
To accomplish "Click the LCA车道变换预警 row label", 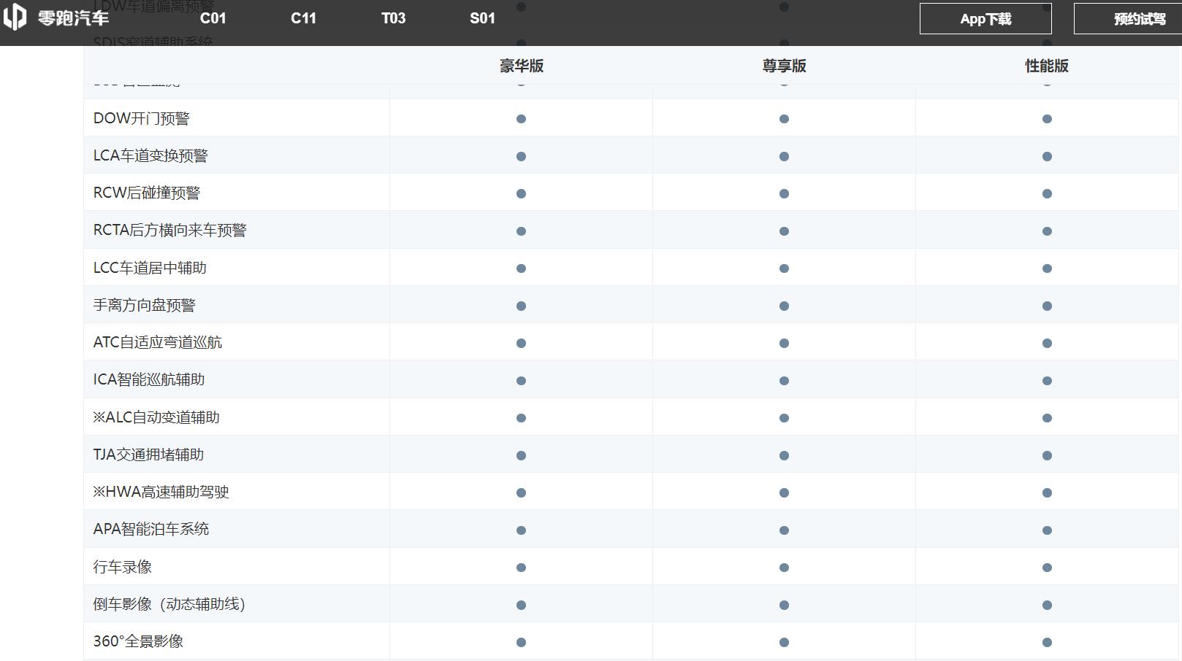I will click(x=150, y=155).
